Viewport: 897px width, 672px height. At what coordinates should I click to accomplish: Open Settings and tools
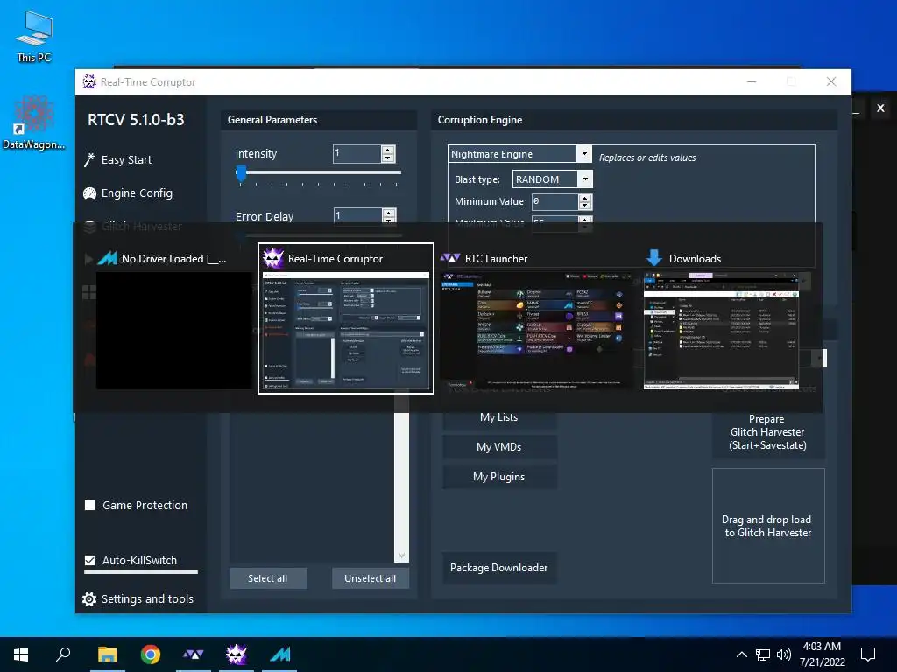[147, 598]
